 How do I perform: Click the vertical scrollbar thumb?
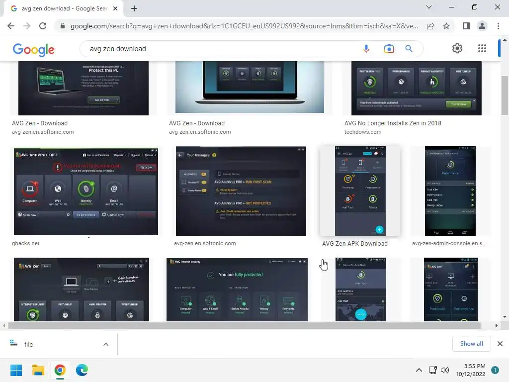pyautogui.click(x=505, y=95)
